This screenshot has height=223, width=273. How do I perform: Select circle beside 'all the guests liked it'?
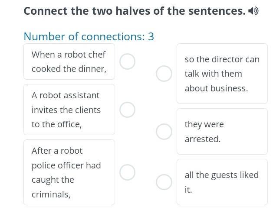coord(164,182)
